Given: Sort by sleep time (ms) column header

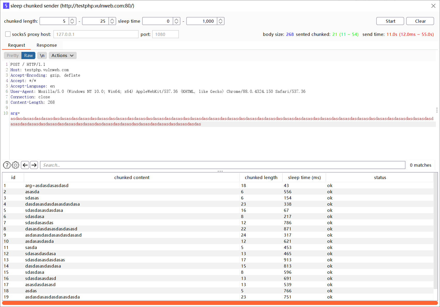Looking at the screenshot, I should coord(304,177).
